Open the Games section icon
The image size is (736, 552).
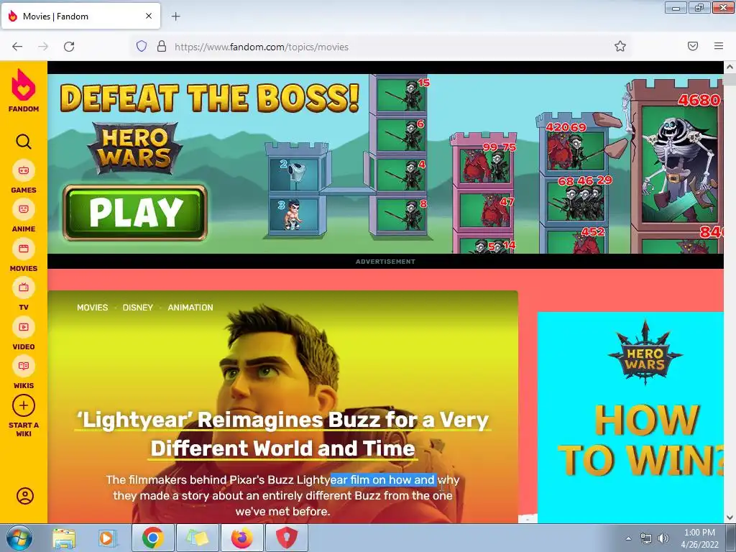pyautogui.click(x=24, y=170)
